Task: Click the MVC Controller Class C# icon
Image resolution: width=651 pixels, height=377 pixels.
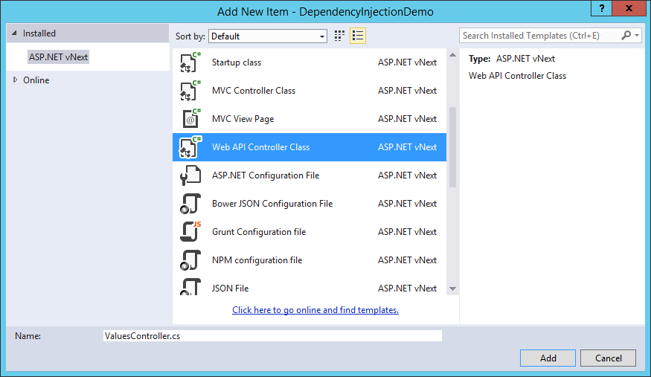Action: pos(190,91)
